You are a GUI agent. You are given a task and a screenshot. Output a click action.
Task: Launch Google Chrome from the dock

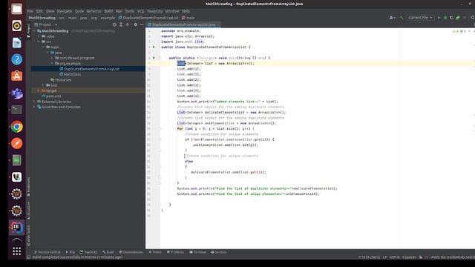tap(16, 127)
